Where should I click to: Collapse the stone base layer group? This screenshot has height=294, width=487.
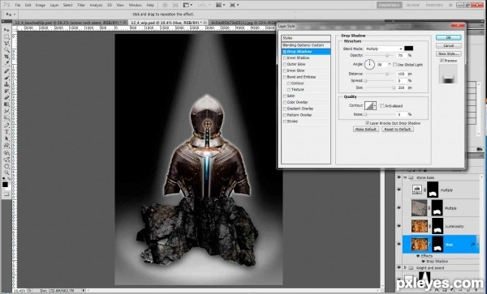[405, 178]
